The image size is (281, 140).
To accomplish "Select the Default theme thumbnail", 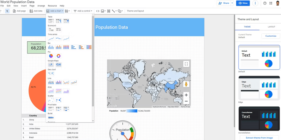I will tap(259, 57).
